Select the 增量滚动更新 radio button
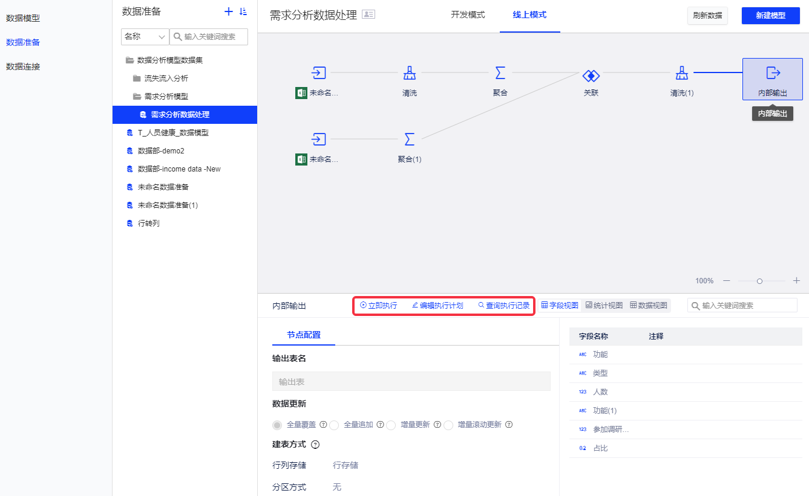Image resolution: width=809 pixels, height=496 pixels. pyautogui.click(x=448, y=425)
